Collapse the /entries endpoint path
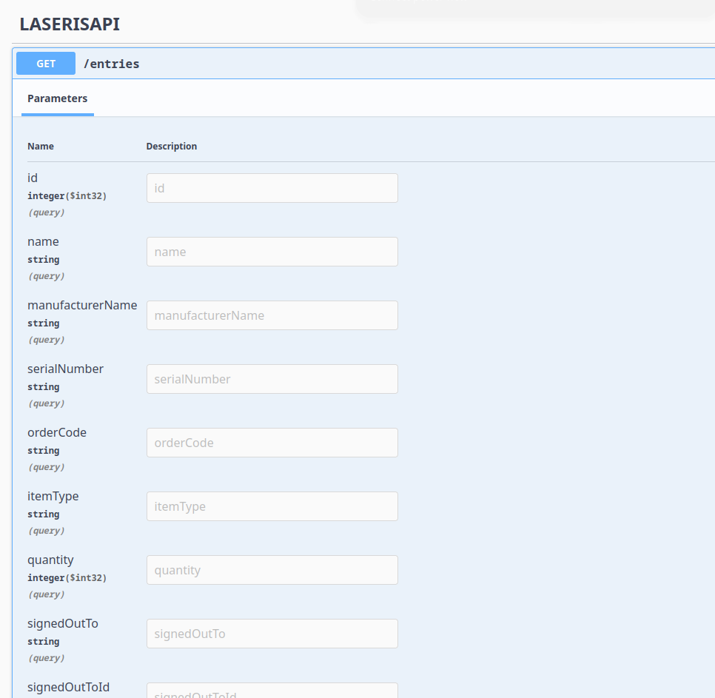The image size is (715, 698). pyautogui.click(x=112, y=64)
